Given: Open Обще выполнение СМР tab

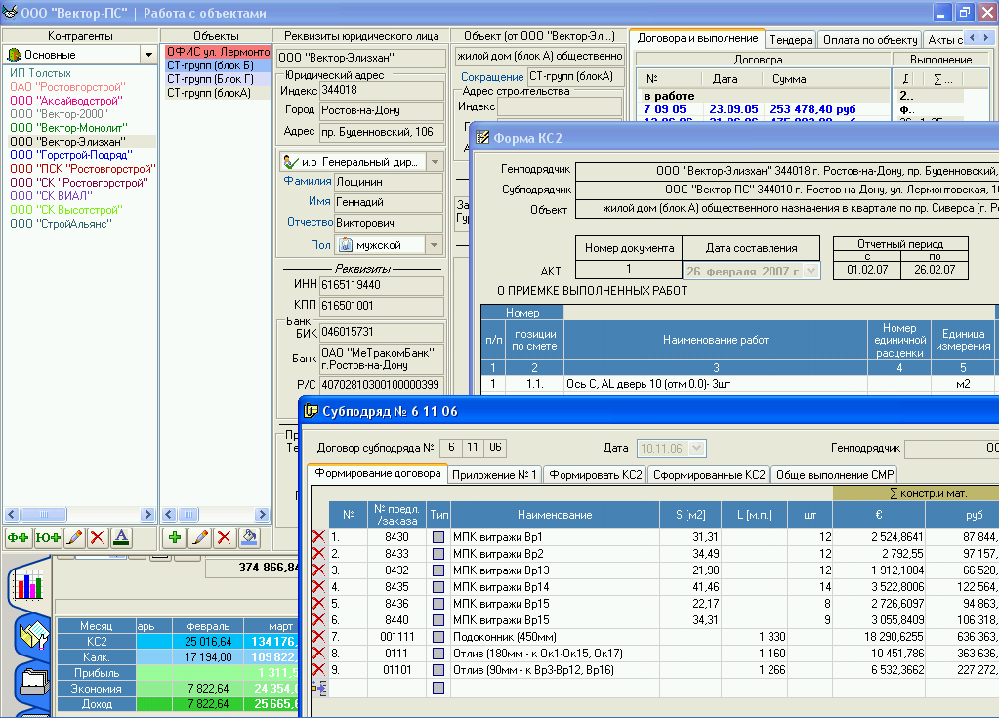Looking at the screenshot, I should (x=835, y=475).
